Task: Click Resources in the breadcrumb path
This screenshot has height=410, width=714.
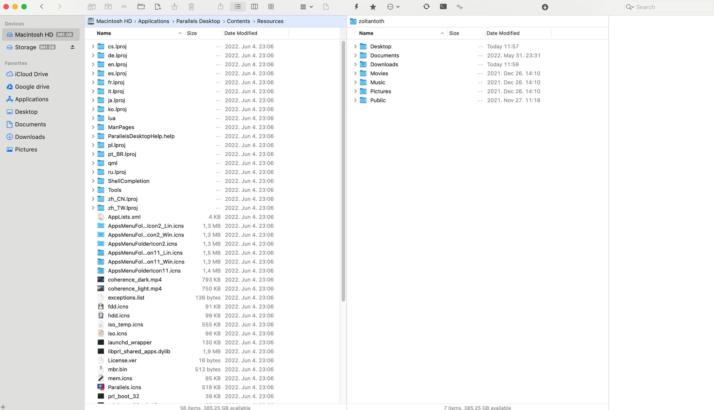Action: (270, 21)
